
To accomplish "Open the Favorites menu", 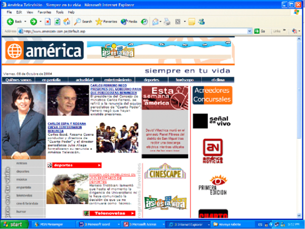I will point(44,12).
